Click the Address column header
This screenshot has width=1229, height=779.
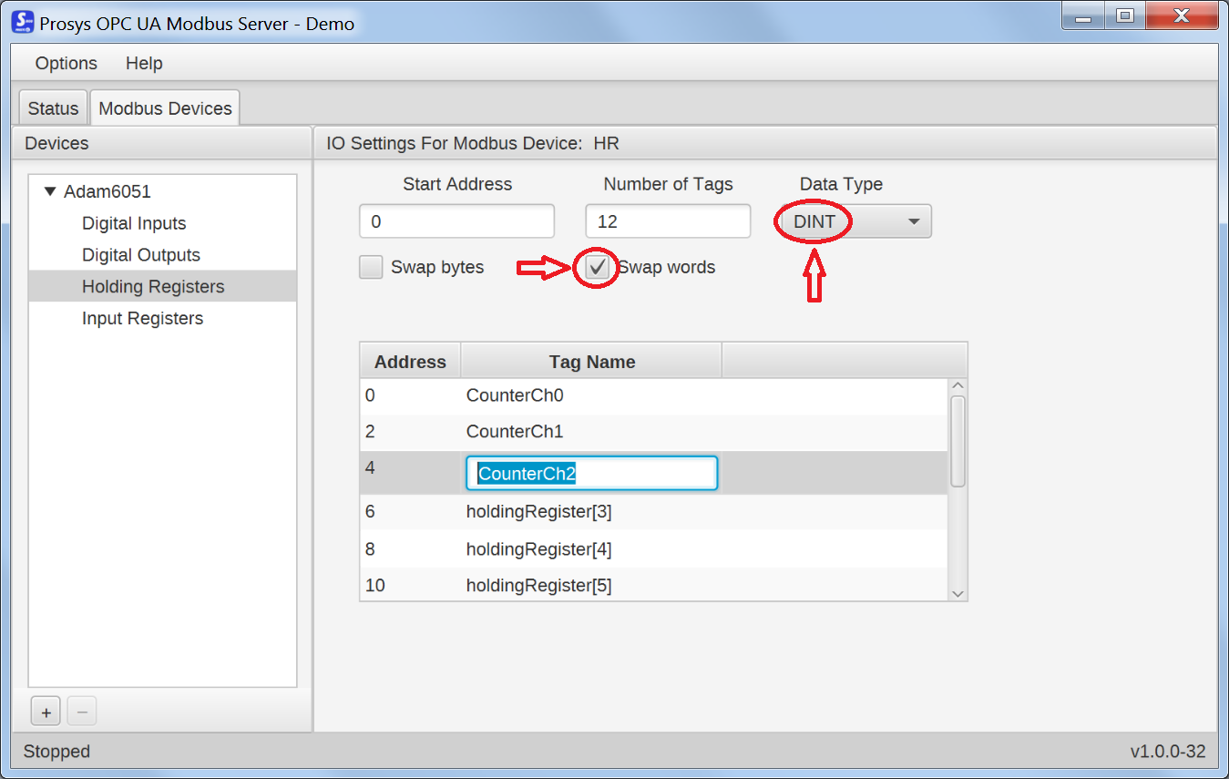[410, 361]
